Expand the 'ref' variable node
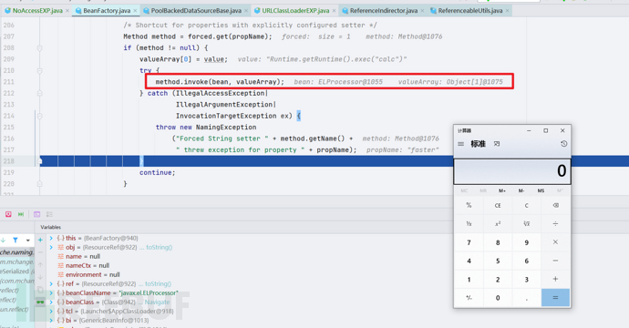Image resolution: width=629 pixels, height=328 pixels. [x=51, y=284]
